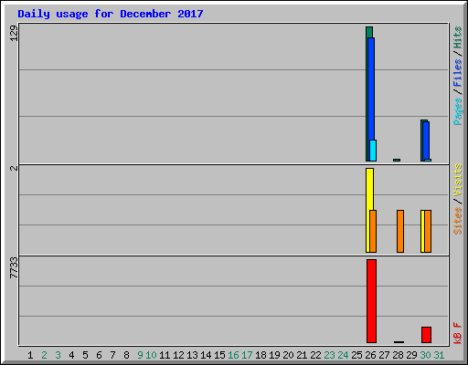Select the tall red KB bar for day 26
Viewport: 468px width, 365px height.
click(371, 301)
